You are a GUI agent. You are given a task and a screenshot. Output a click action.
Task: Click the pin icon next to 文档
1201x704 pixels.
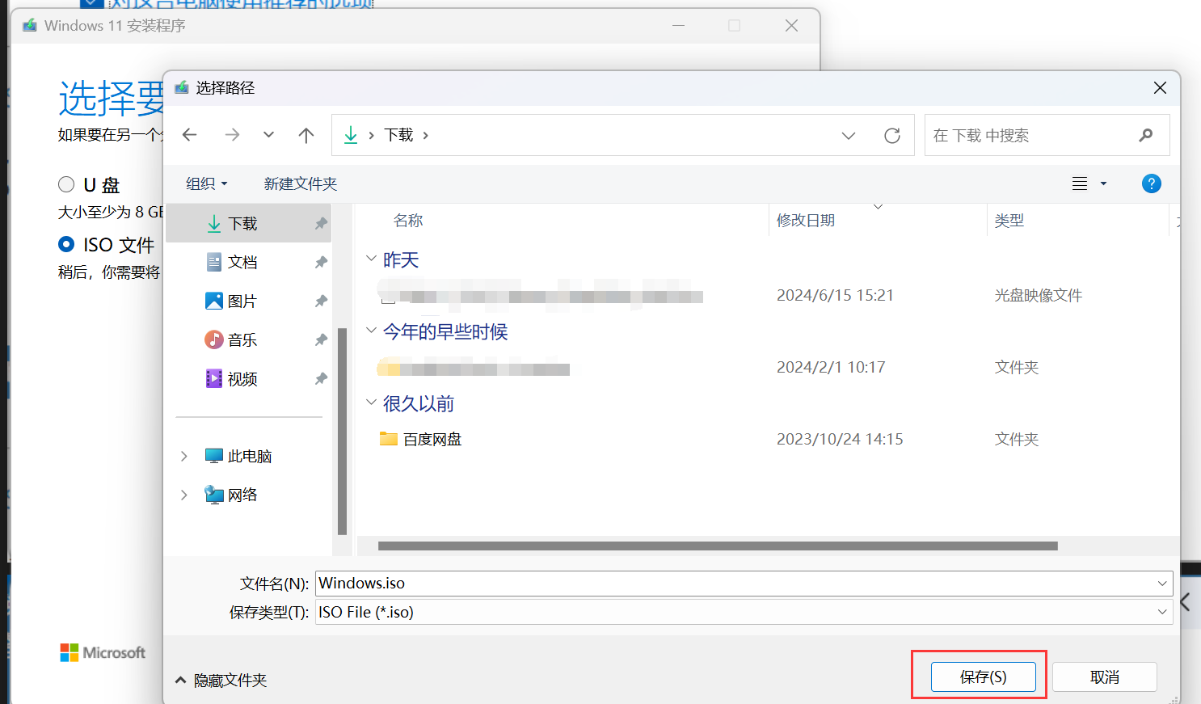(x=321, y=262)
